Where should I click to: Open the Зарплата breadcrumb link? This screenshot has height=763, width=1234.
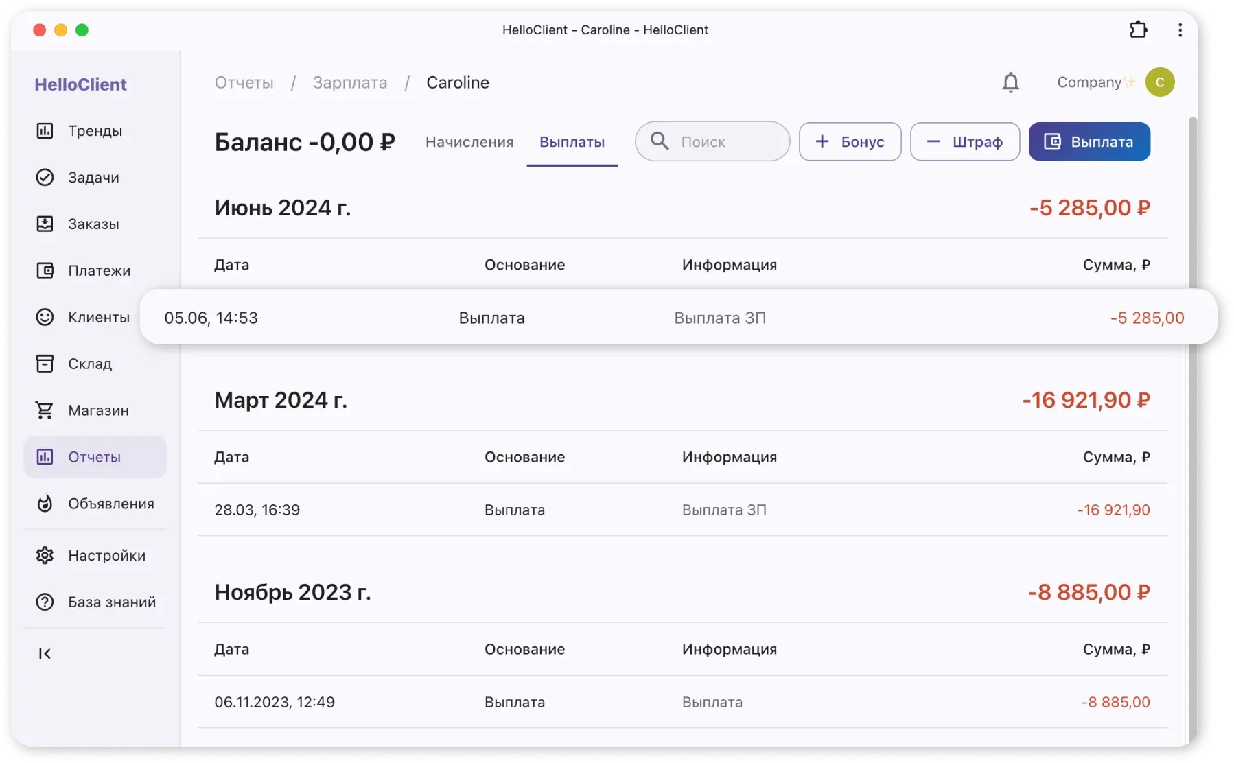[x=350, y=82]
